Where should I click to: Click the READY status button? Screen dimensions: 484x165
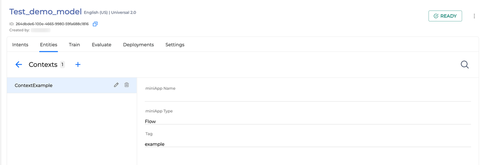click(x=445, y=16)
